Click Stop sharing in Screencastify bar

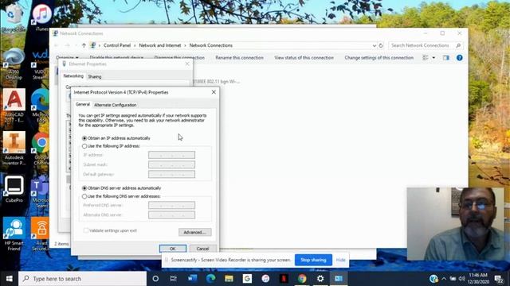313,260
